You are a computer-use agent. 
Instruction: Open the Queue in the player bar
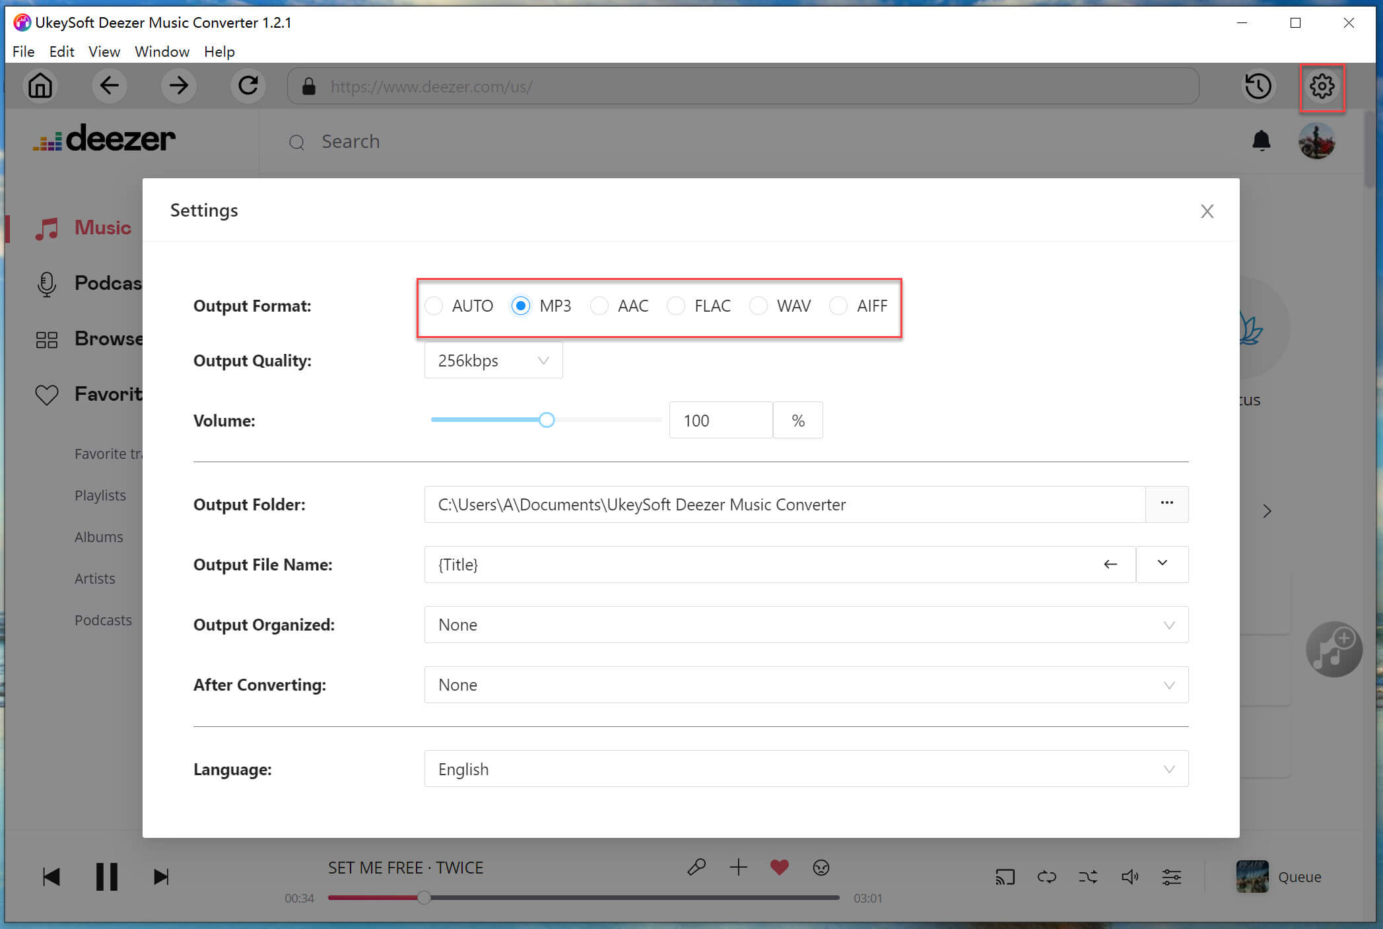(1299, 877)
